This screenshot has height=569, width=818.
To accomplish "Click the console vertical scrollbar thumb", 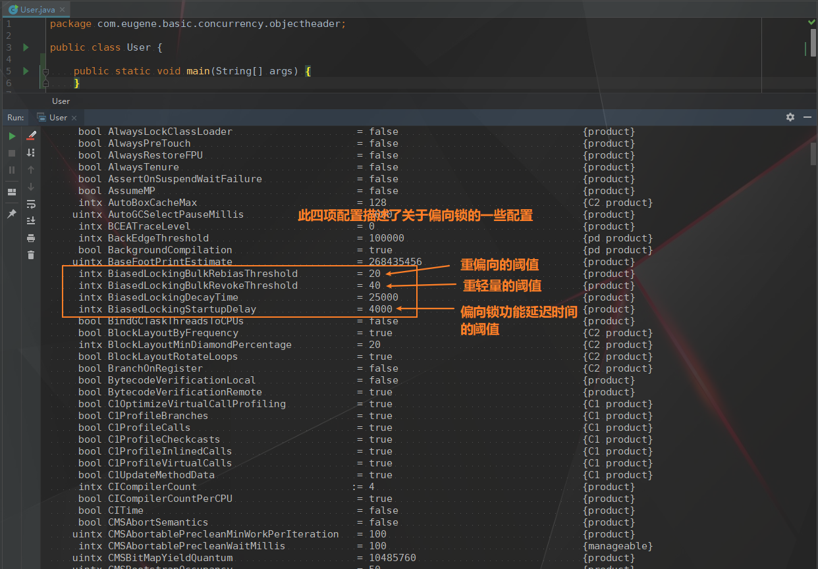I will [x=813, y=154].
